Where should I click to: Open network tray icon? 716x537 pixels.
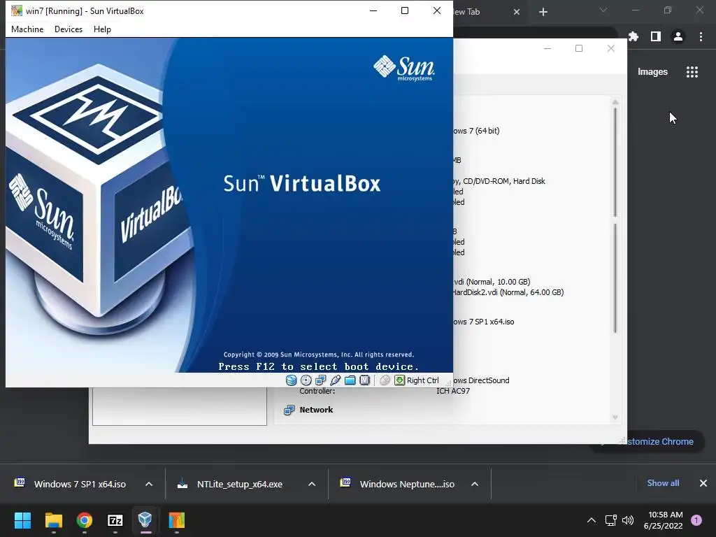click(x=611, y=520)
